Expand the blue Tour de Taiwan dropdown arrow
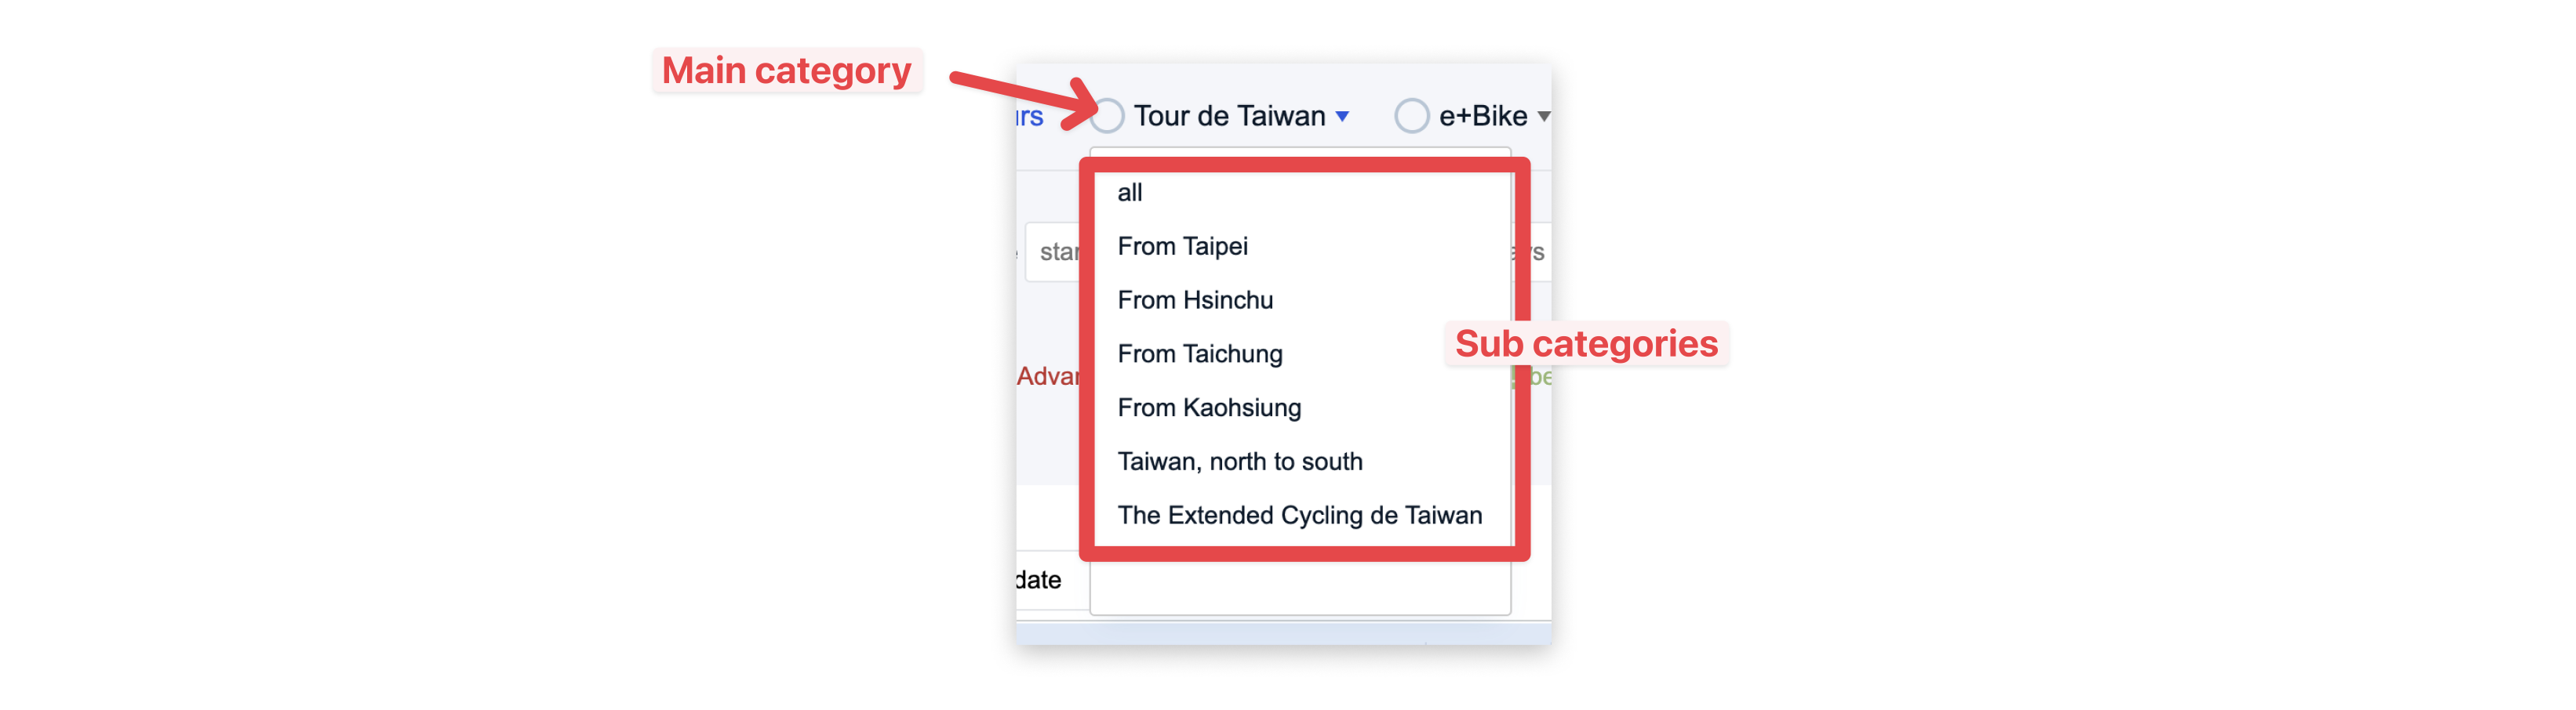The width and height of the screenshot is (2576, 710). (x=1343, y=117)
